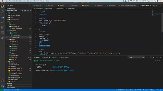Open the Terminal menu in menu bar

(x=36, y=1)
